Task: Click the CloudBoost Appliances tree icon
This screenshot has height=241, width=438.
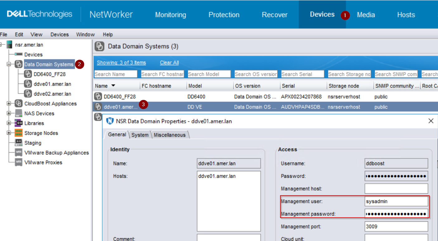Action: pos(19,103)
